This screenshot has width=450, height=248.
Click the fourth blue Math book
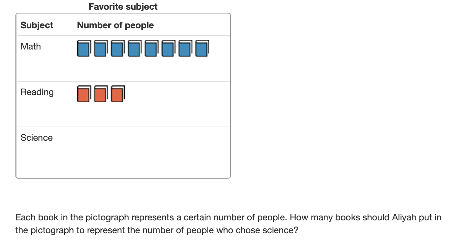pos(134,49)
